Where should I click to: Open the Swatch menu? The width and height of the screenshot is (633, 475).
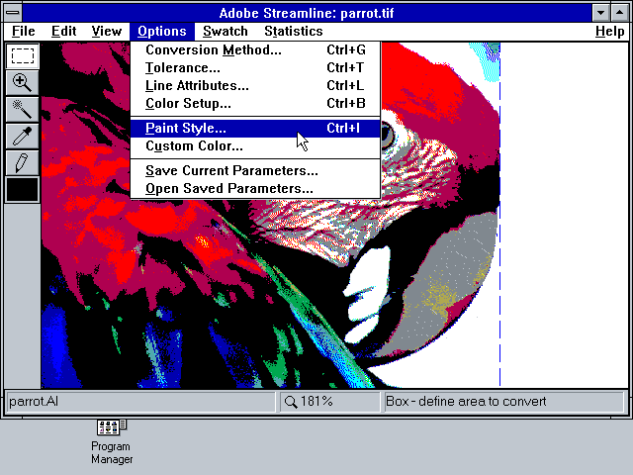click(226, 32)
